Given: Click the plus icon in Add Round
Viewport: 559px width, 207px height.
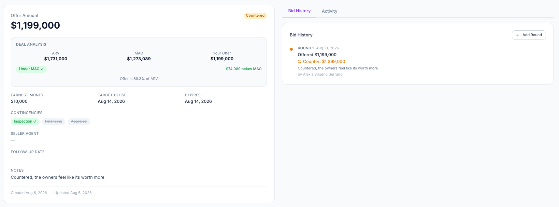Looking at the screenshot, I should click(x=518, y=35).
